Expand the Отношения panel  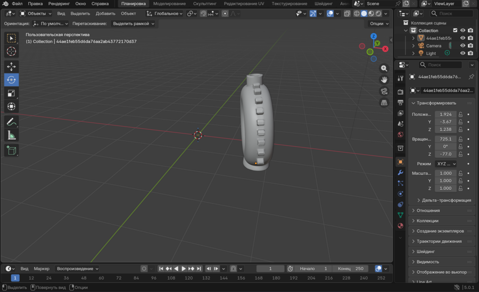pyautogui.click(x=428, y=211)
